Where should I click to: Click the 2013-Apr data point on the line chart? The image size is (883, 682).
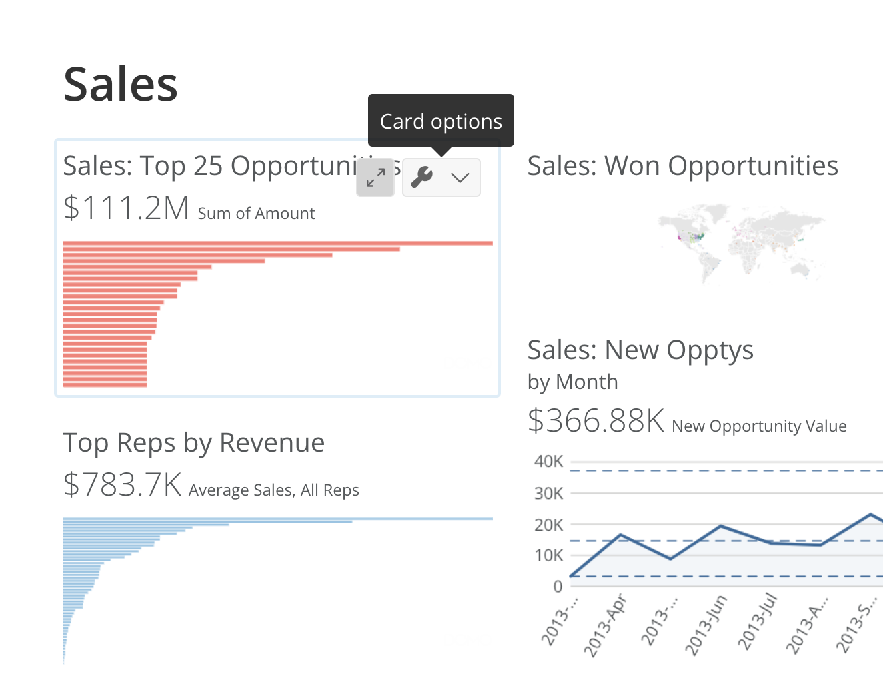[x=621, y=535]
